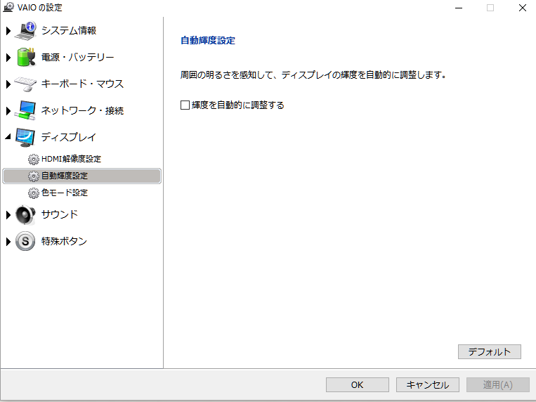Image resolution: width=536 pixels, height=402 pixels.
Task: Open the HDMI解像度設定 item
Action: click(71, 159)
